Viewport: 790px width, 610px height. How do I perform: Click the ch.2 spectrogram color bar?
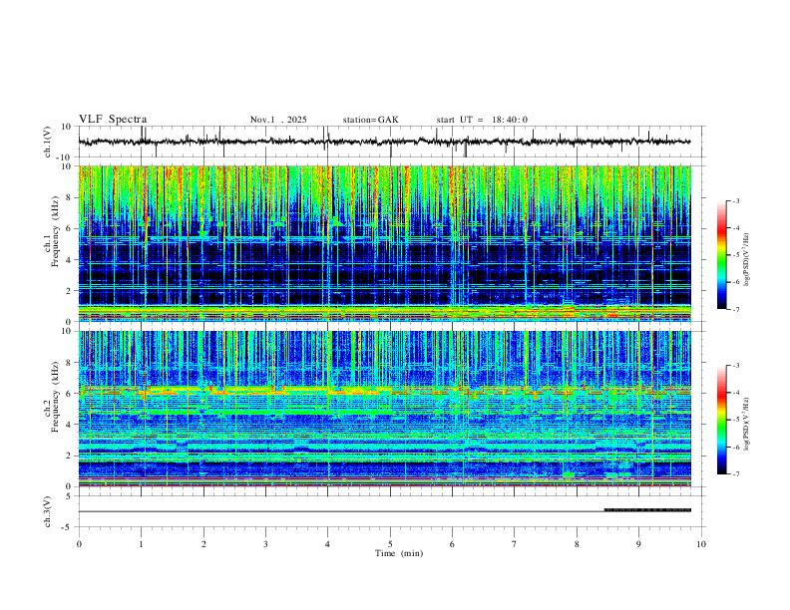pyautogui.click(x=722, y=420)
